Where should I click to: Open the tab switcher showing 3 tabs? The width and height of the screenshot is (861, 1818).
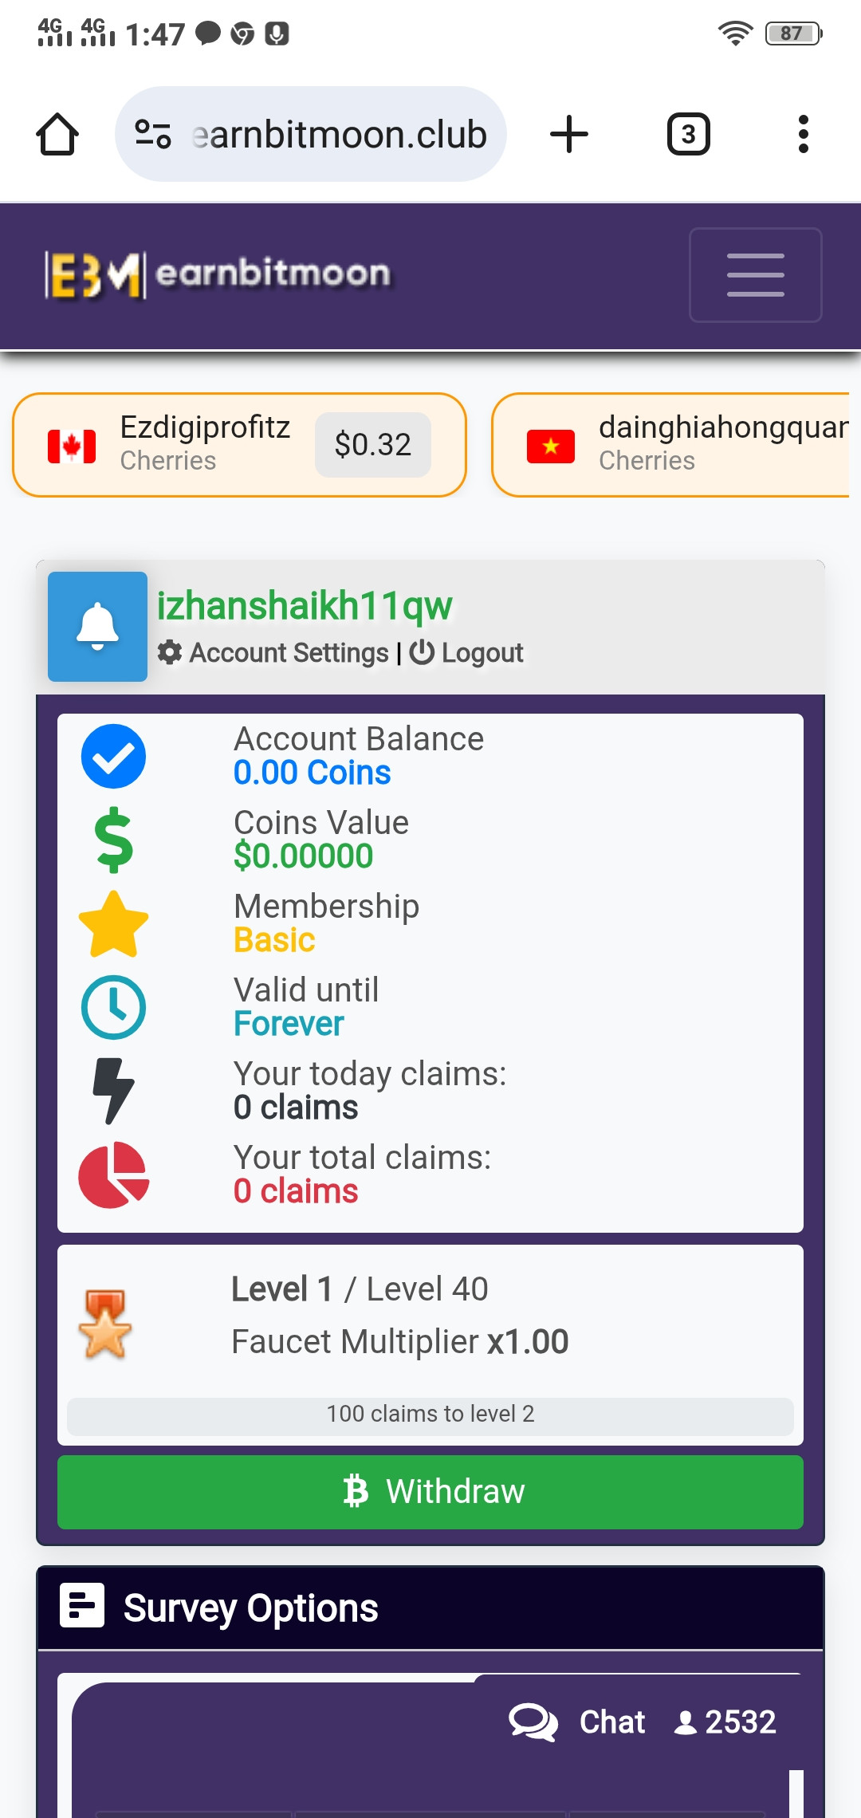coord(688,134)
